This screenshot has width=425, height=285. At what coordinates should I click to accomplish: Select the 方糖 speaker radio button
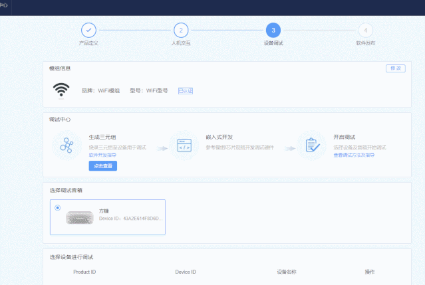[57, 208]
